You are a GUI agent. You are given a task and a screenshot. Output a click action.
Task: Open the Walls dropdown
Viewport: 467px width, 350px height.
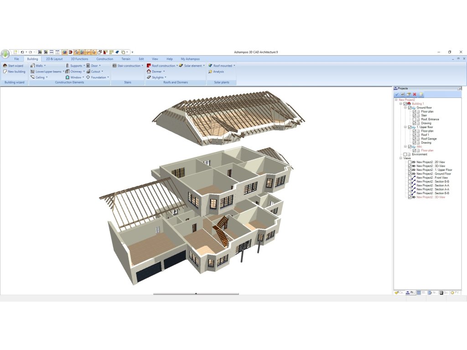tap(45, 66)
